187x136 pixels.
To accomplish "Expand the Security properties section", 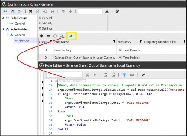I will pos(40,23).
